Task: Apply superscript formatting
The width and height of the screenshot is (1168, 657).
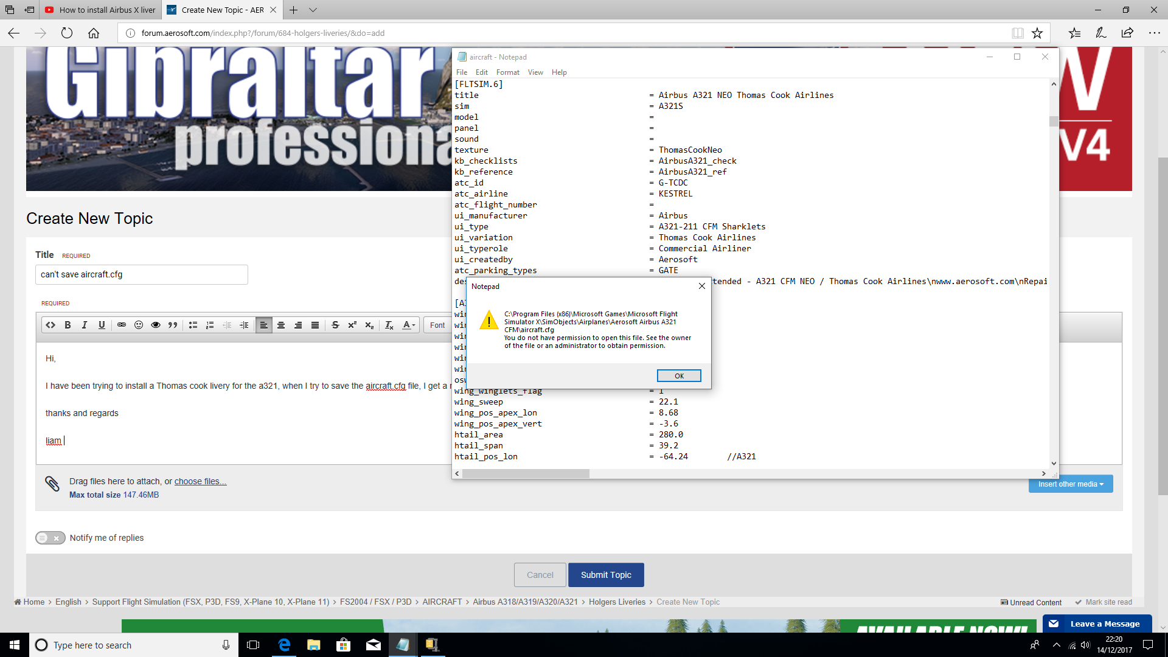Action: (352, 325)
